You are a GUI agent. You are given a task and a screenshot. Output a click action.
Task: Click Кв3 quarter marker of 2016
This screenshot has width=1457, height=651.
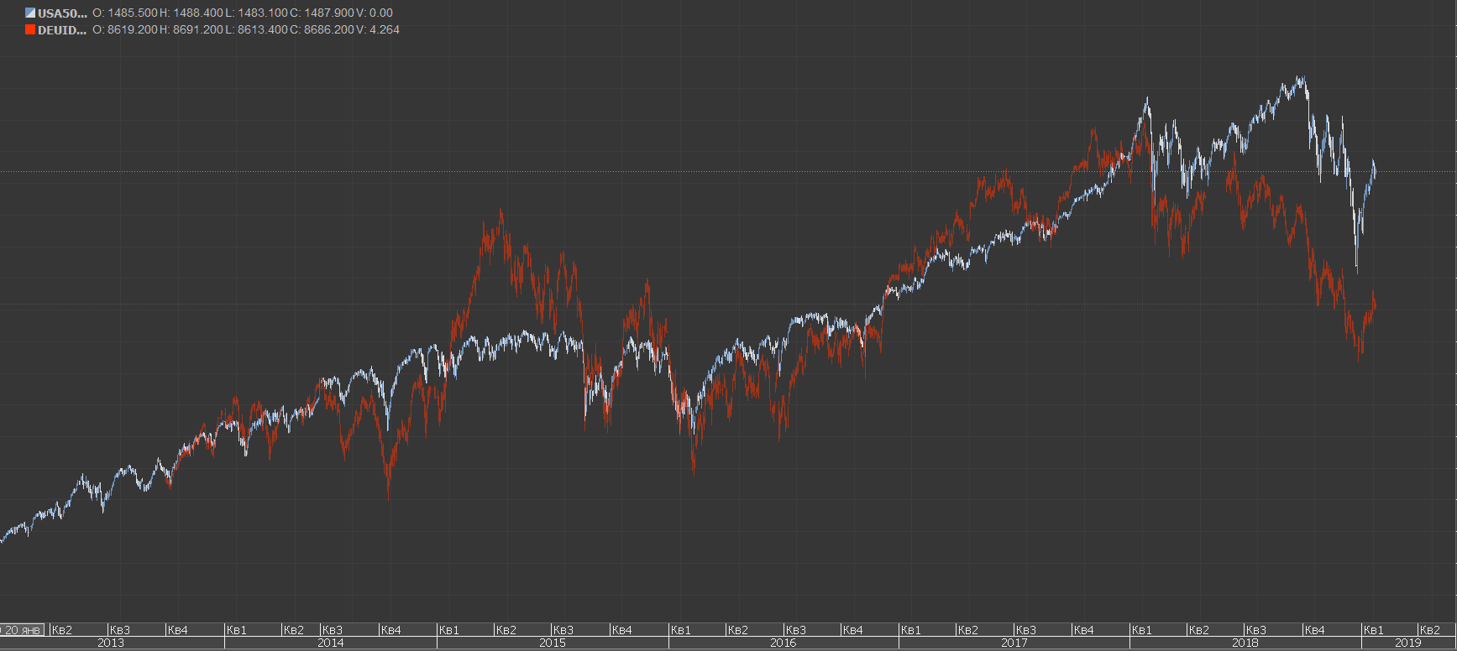click(796, 630)
